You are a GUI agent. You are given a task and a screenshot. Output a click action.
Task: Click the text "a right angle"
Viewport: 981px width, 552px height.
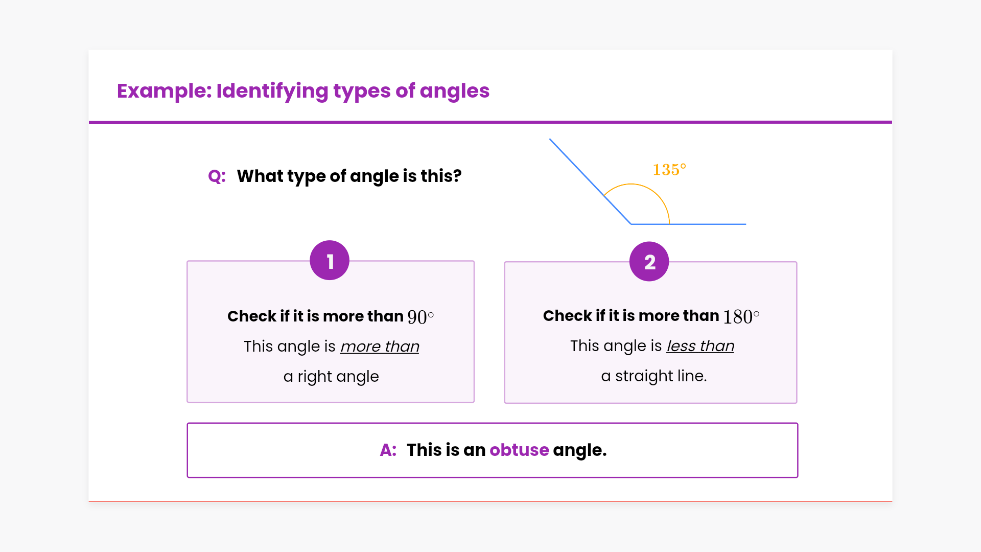[x=331, y=377]
